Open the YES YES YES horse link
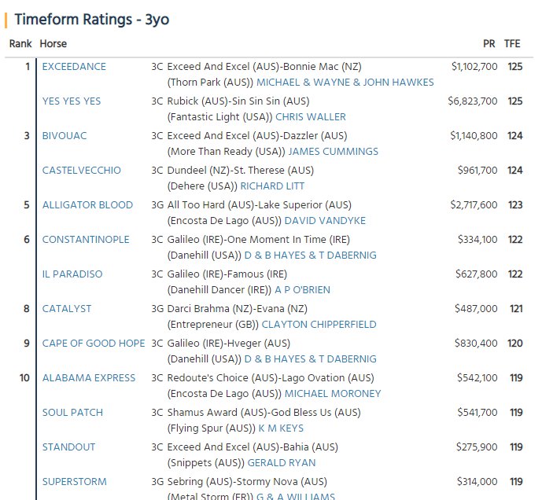This screenshot has width=542, height=500. click(x=72, y=101)
